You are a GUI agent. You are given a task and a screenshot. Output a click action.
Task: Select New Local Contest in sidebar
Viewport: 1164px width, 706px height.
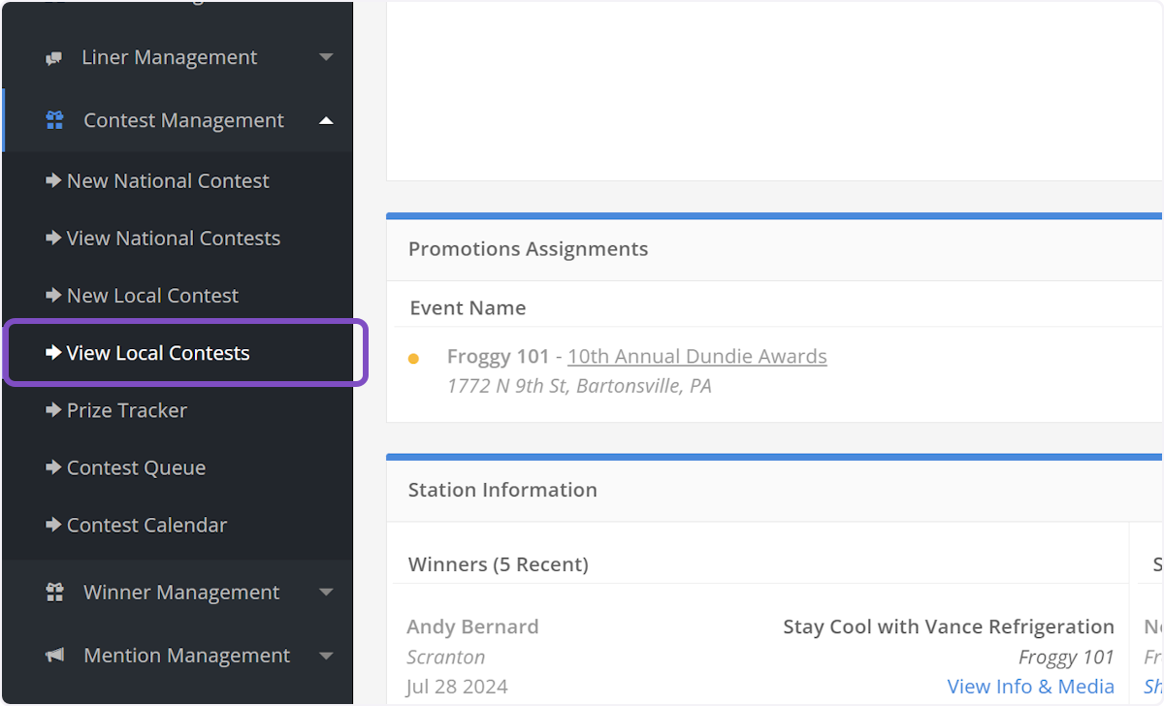click(152, 296)
